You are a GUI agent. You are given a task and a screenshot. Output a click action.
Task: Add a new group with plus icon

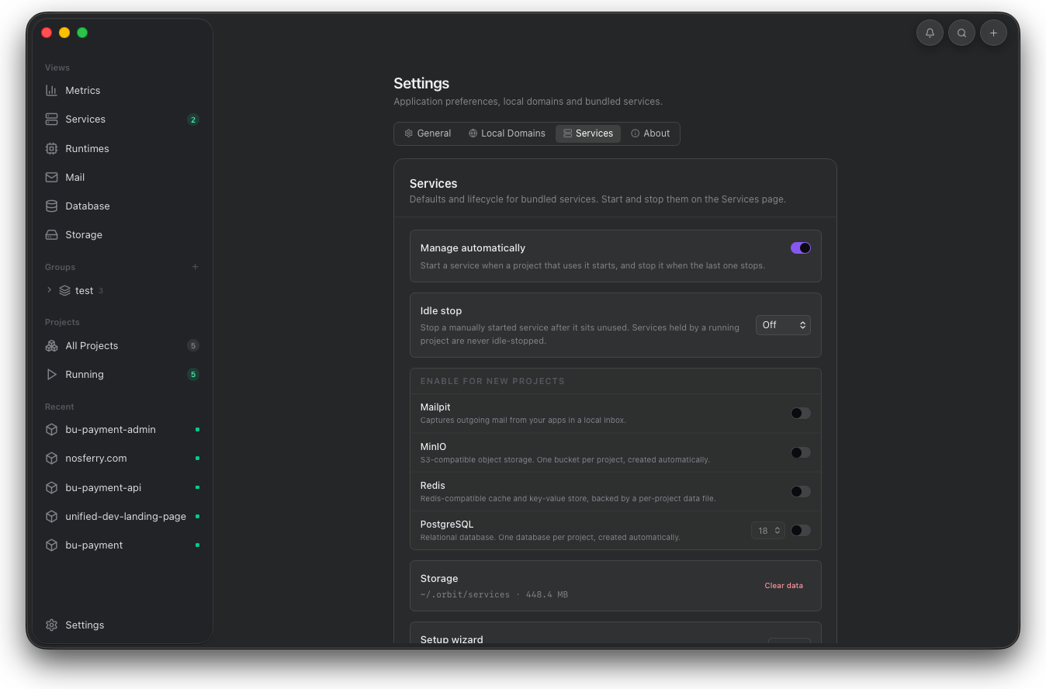195,267
